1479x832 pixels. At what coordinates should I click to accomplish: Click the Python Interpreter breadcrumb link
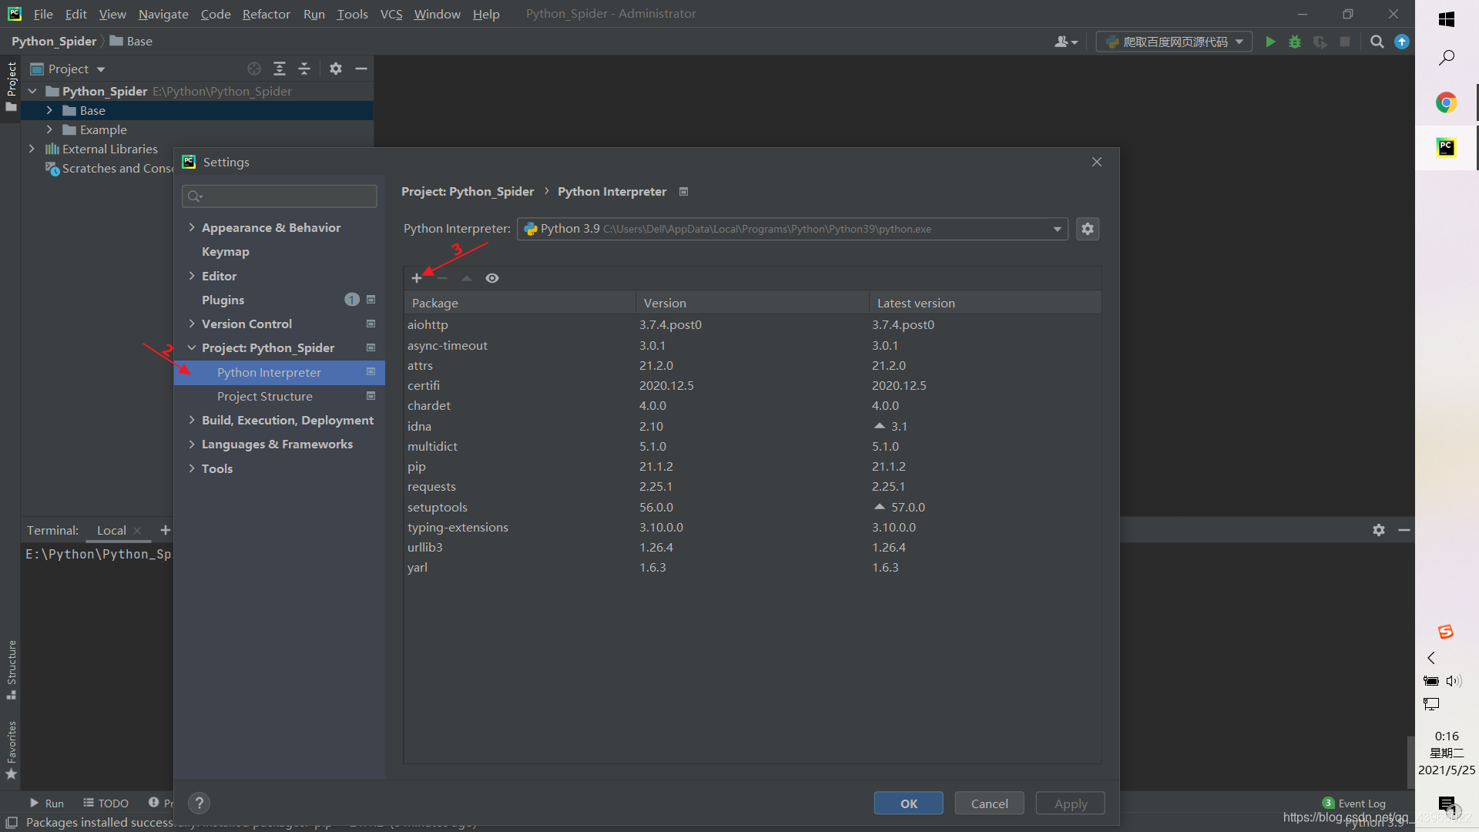pyautogui.click(x=612, y=191)
